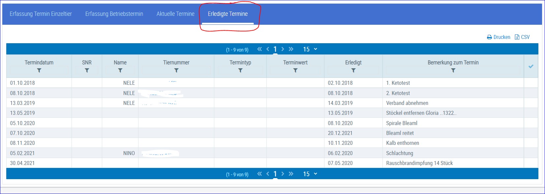Screen dimensions: 545x194
Task: Open the Termindatum column filter icon
Action: (x=39, y=71)
